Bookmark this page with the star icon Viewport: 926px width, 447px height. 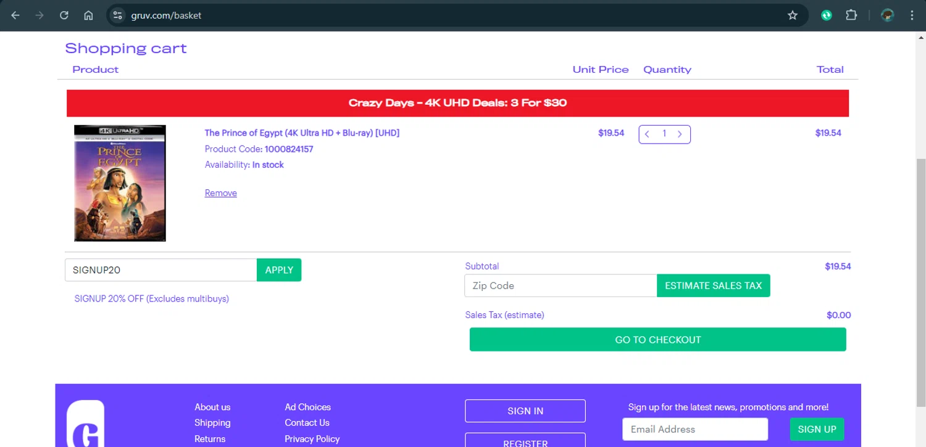pyautogui.click(x=793, y=15)
